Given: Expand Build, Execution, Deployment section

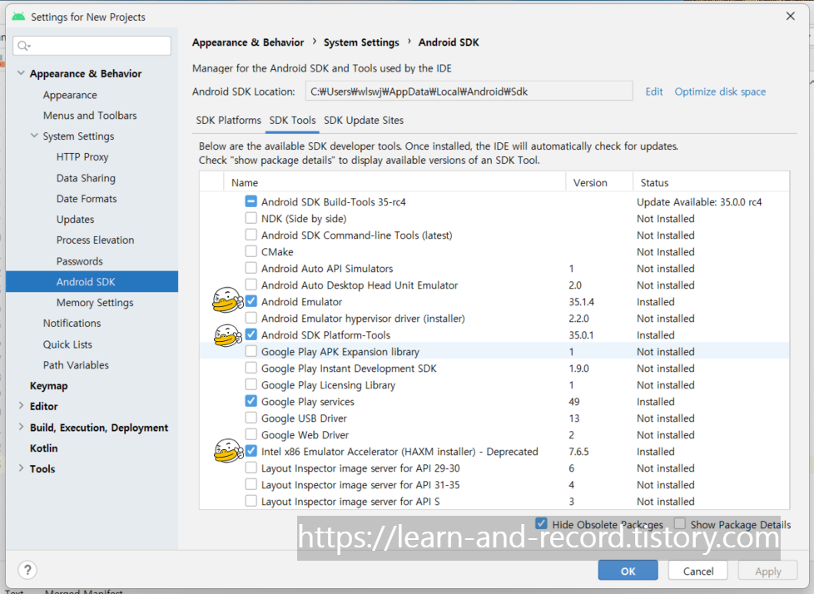Looking at the screenshot, I should 22,427.
